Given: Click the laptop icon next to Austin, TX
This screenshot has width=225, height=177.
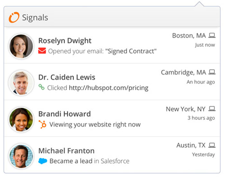Looking at the screenshot, I should coord(212,145).
